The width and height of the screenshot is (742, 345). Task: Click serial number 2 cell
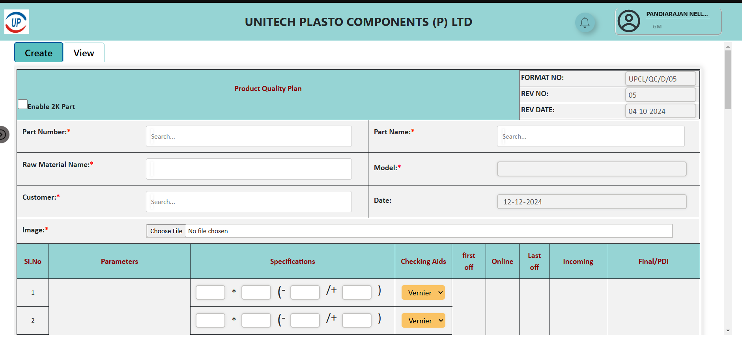pyautogui.click(x=33, y=321)
